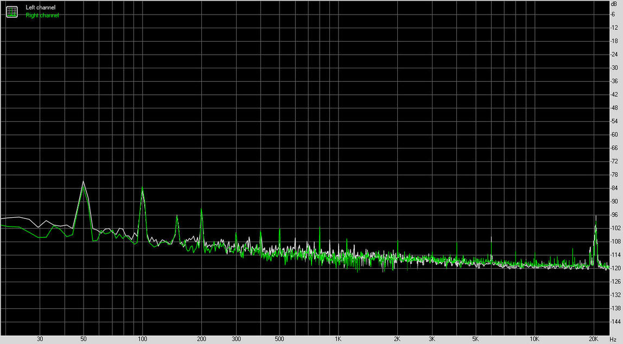Screen dimensions: 623x344
Task: Click the spectrum graph icon in the corner
Action: [12, 11]
